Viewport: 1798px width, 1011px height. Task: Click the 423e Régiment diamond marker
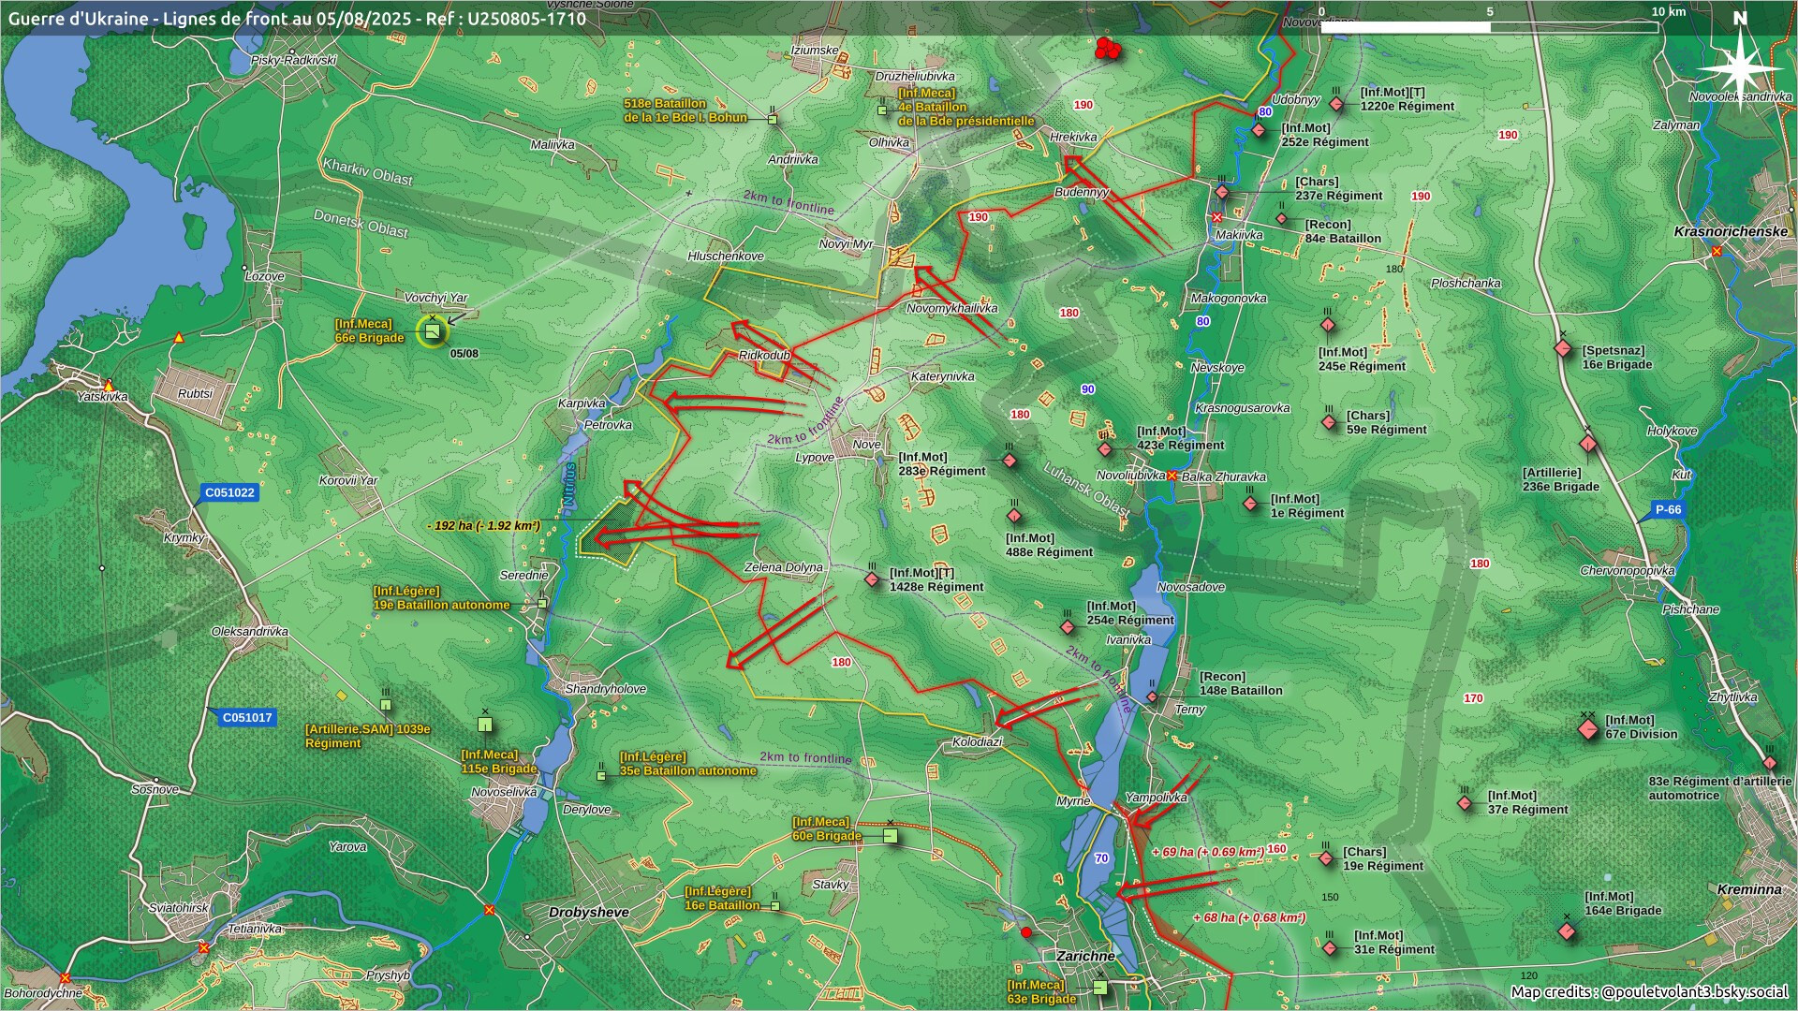click(1105, 449)
